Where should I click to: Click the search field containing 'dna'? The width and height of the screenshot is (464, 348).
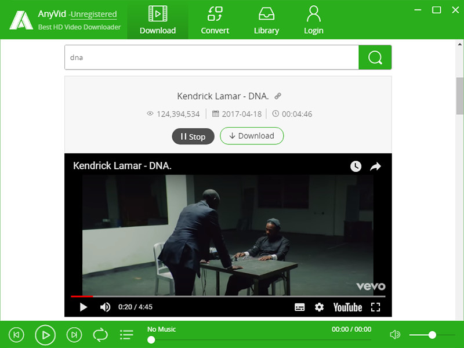pos(212,57)
